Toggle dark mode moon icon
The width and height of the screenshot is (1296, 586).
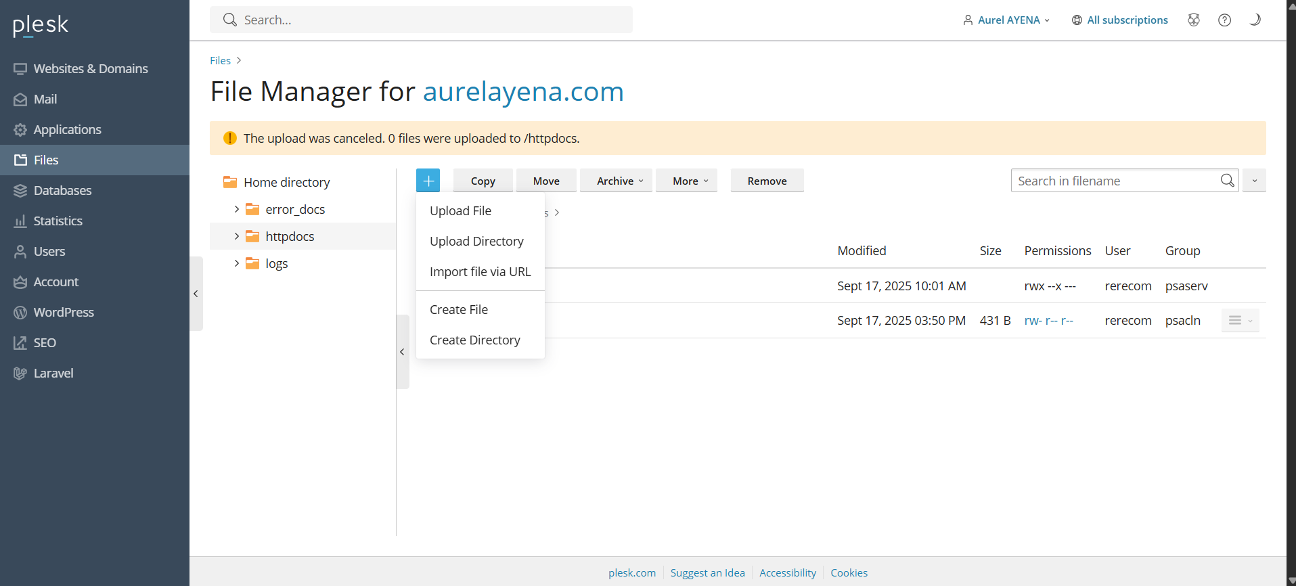pyautogui.click(x=1255, y=20)
